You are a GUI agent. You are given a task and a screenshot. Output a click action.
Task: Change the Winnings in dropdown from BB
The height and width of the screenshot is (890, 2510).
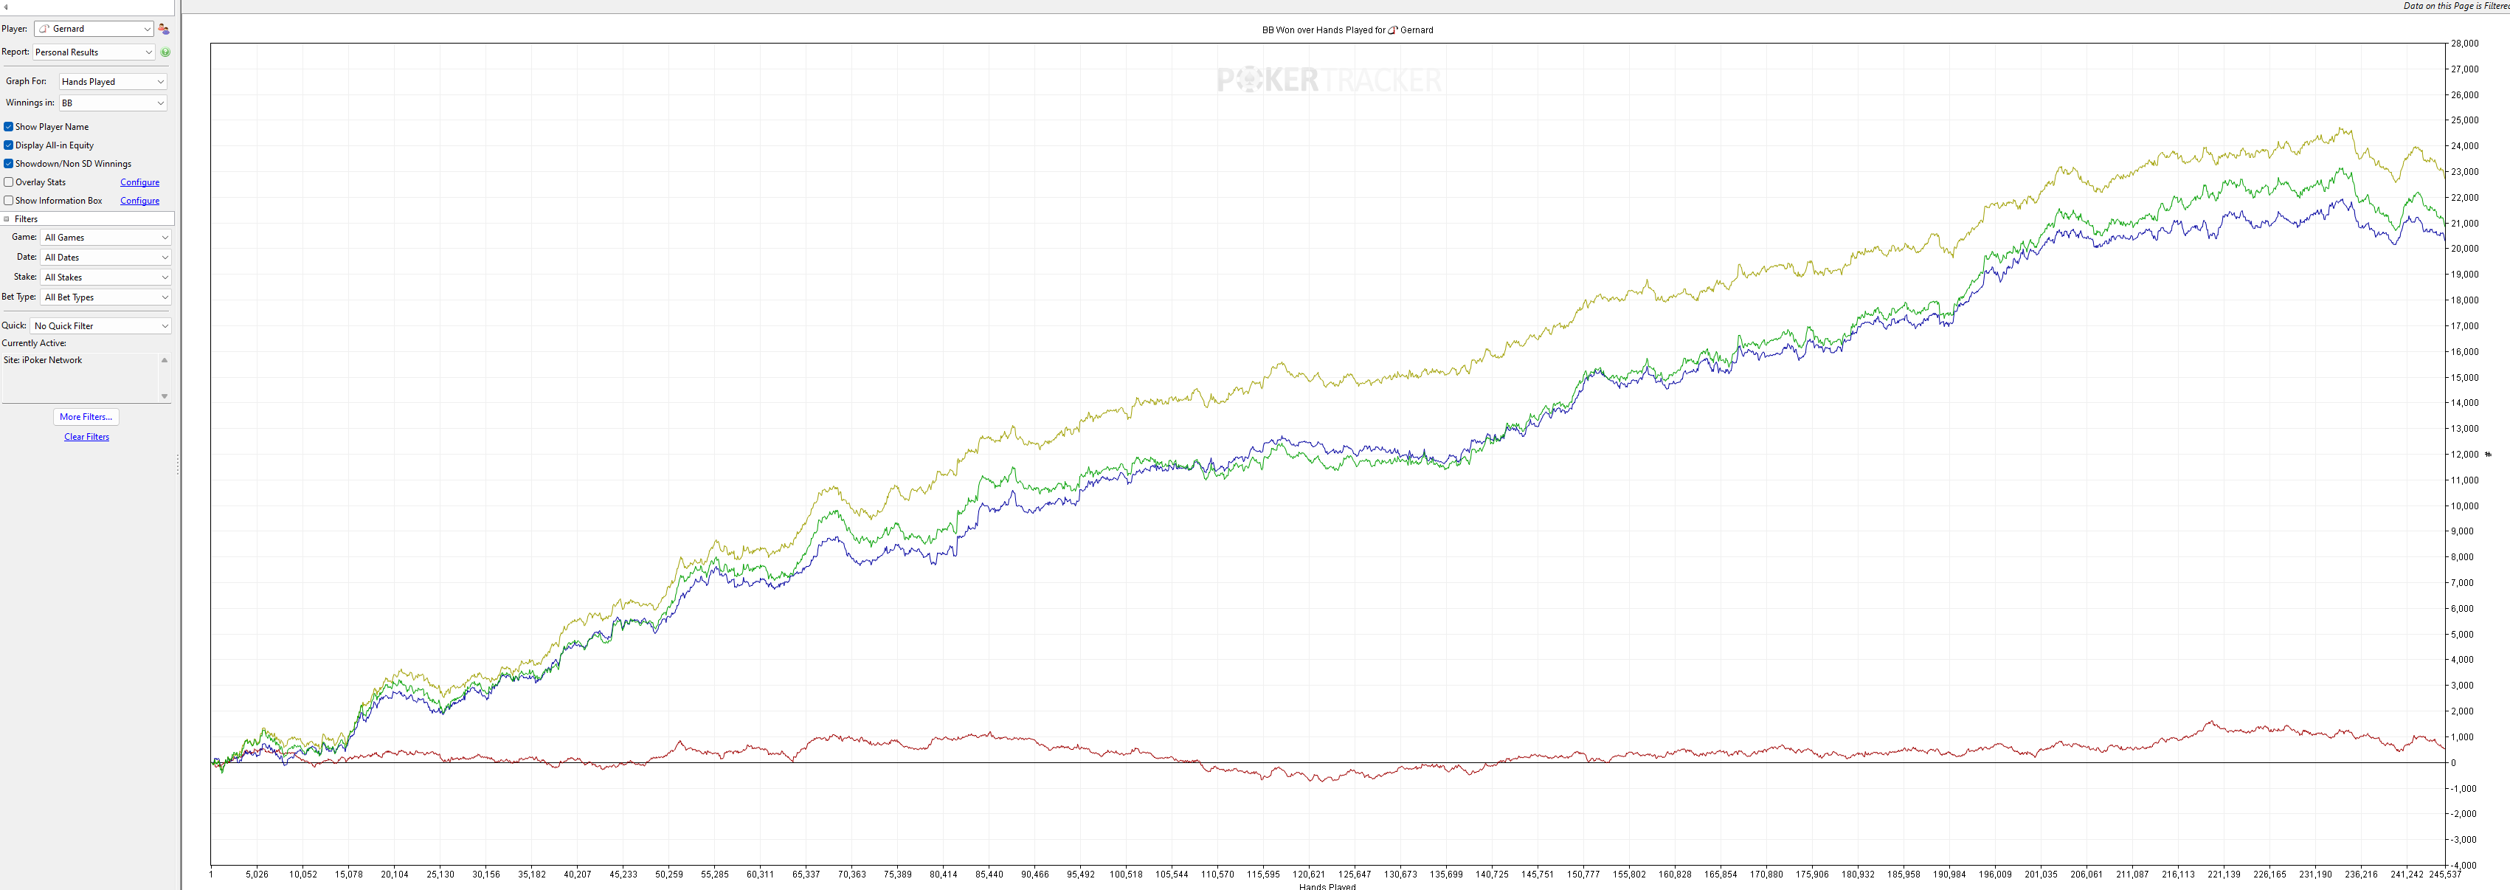pos(113,103)
